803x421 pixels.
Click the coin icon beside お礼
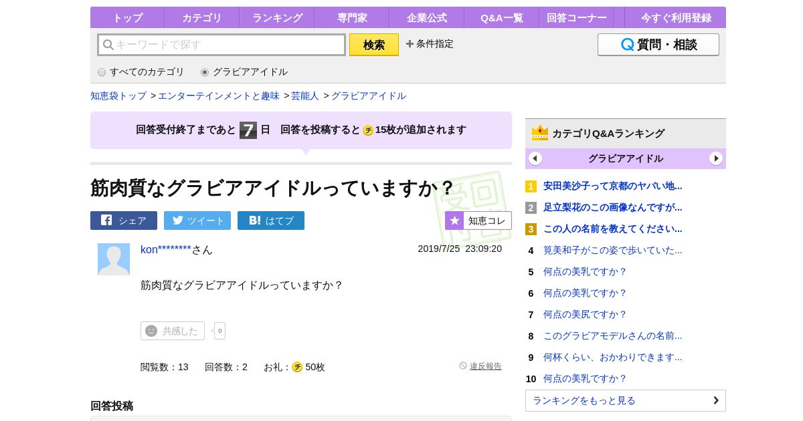coord(297,367)
